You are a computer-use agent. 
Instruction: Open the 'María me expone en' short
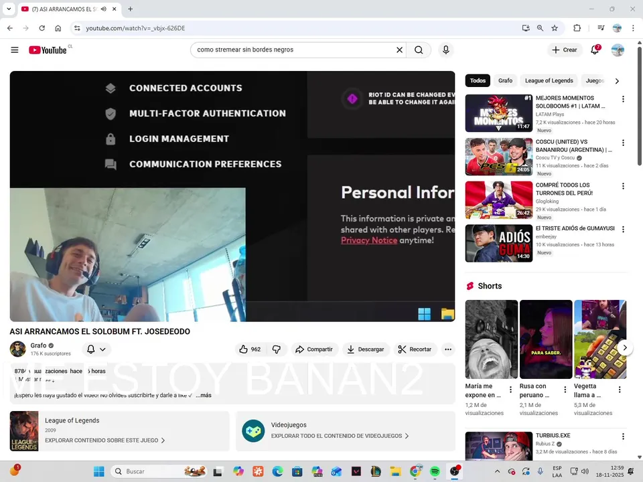[491, 339]
